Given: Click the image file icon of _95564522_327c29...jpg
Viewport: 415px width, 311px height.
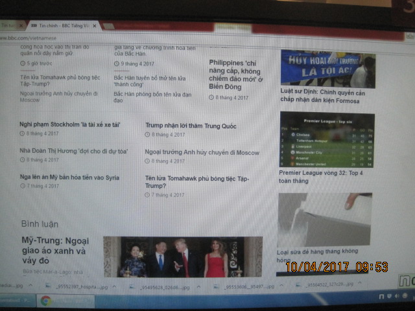Looking at the screenshot, I should pyautogui.click(x=298, y=285).
